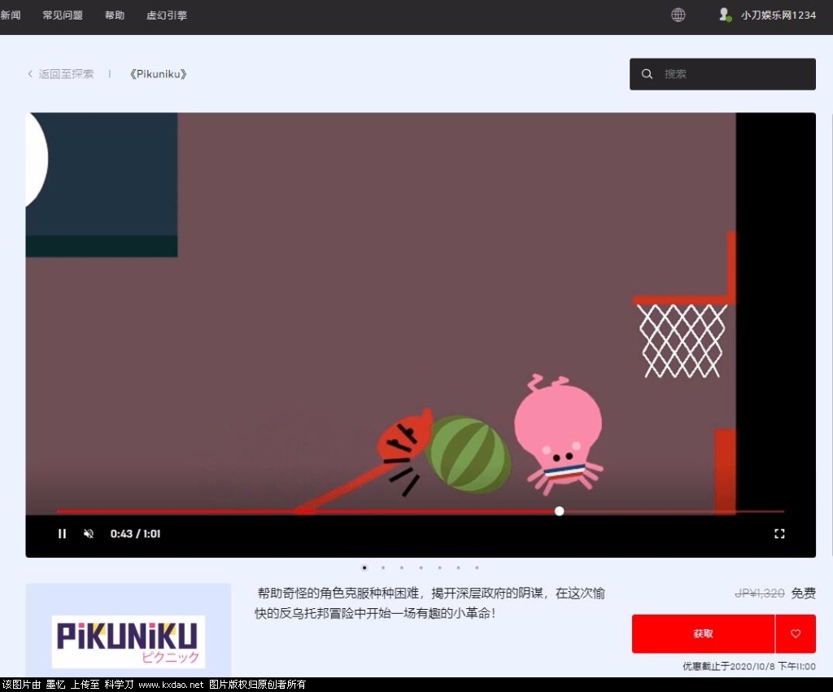Select the seventh carousel dot
The image size is (833, 692).
[x=477, y=567]
